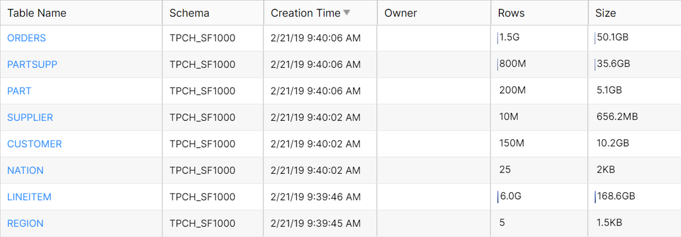Select the 656.2MB size cell for SUPPLIER
Viewport: 681px width, 237px height.
pyautogui.click(x=635, y=117)
